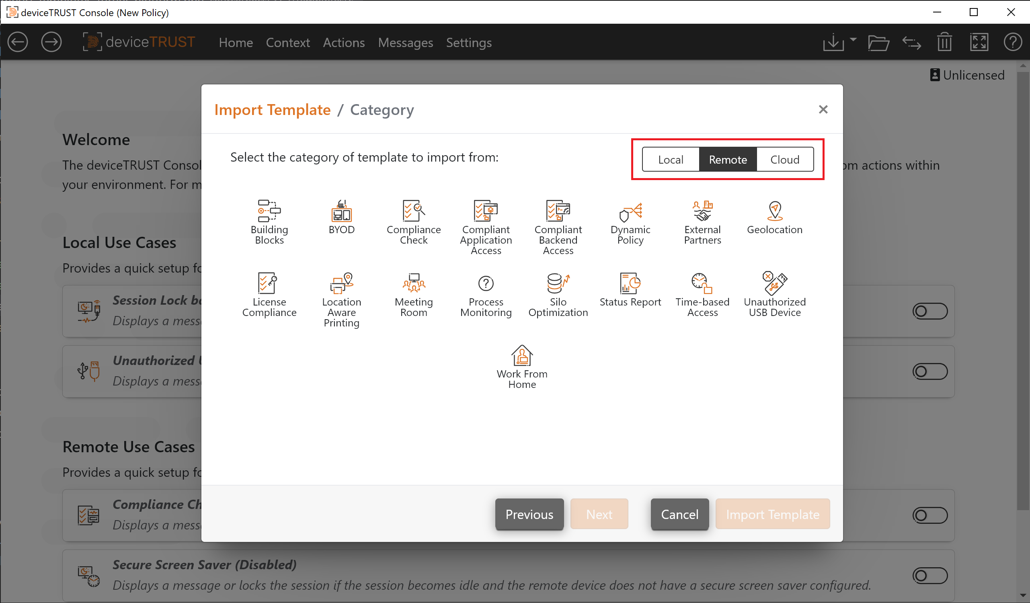Switch to the Cloud template source
Image resolution: width=1030 pixels, height=603 pixels.
click(785, 160)
